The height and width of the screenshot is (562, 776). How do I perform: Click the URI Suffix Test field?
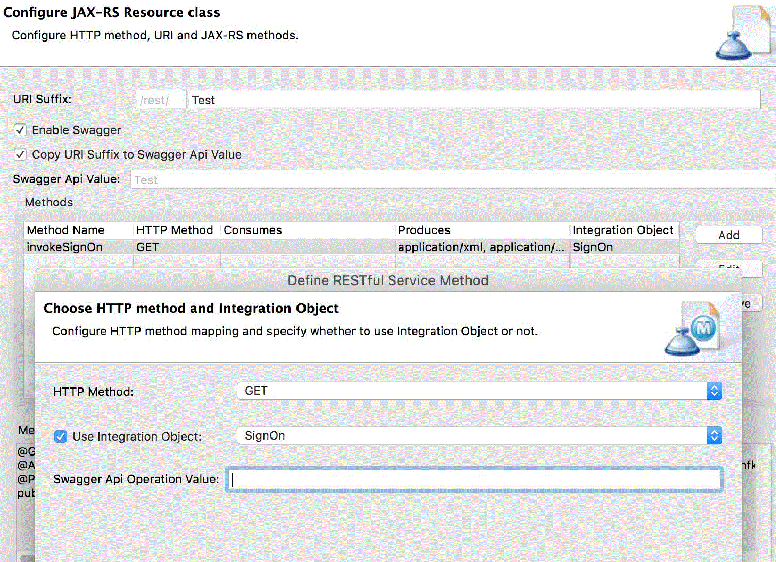pyautogui.click(x=473, y=100)
